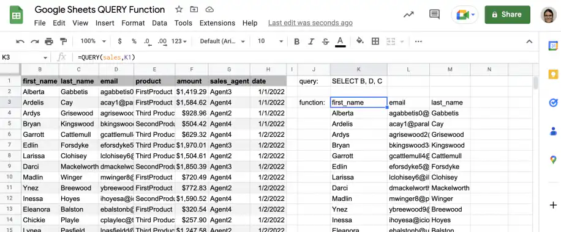Image resolution: width=561 pixels, height=232 pixels.
Task: Print the spreadsheet
Action: [x=49, y=42]
